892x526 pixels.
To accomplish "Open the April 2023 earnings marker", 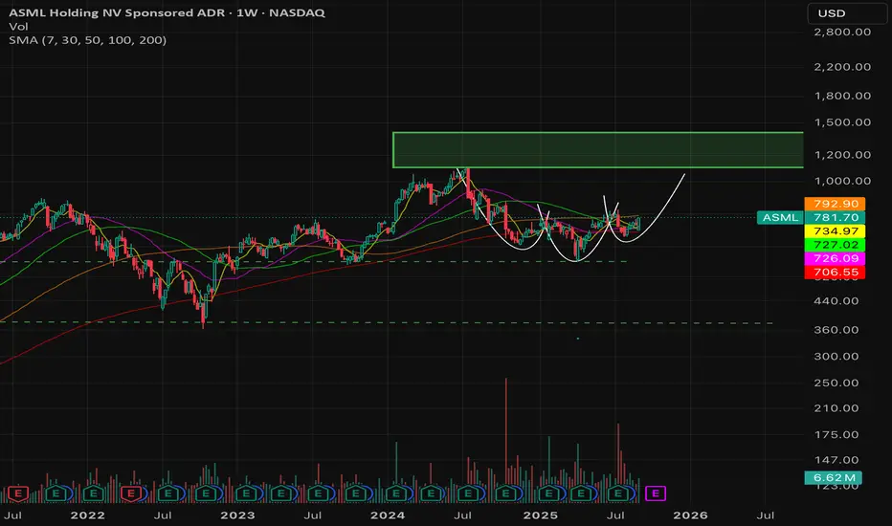I will click(x=281, y=493).
